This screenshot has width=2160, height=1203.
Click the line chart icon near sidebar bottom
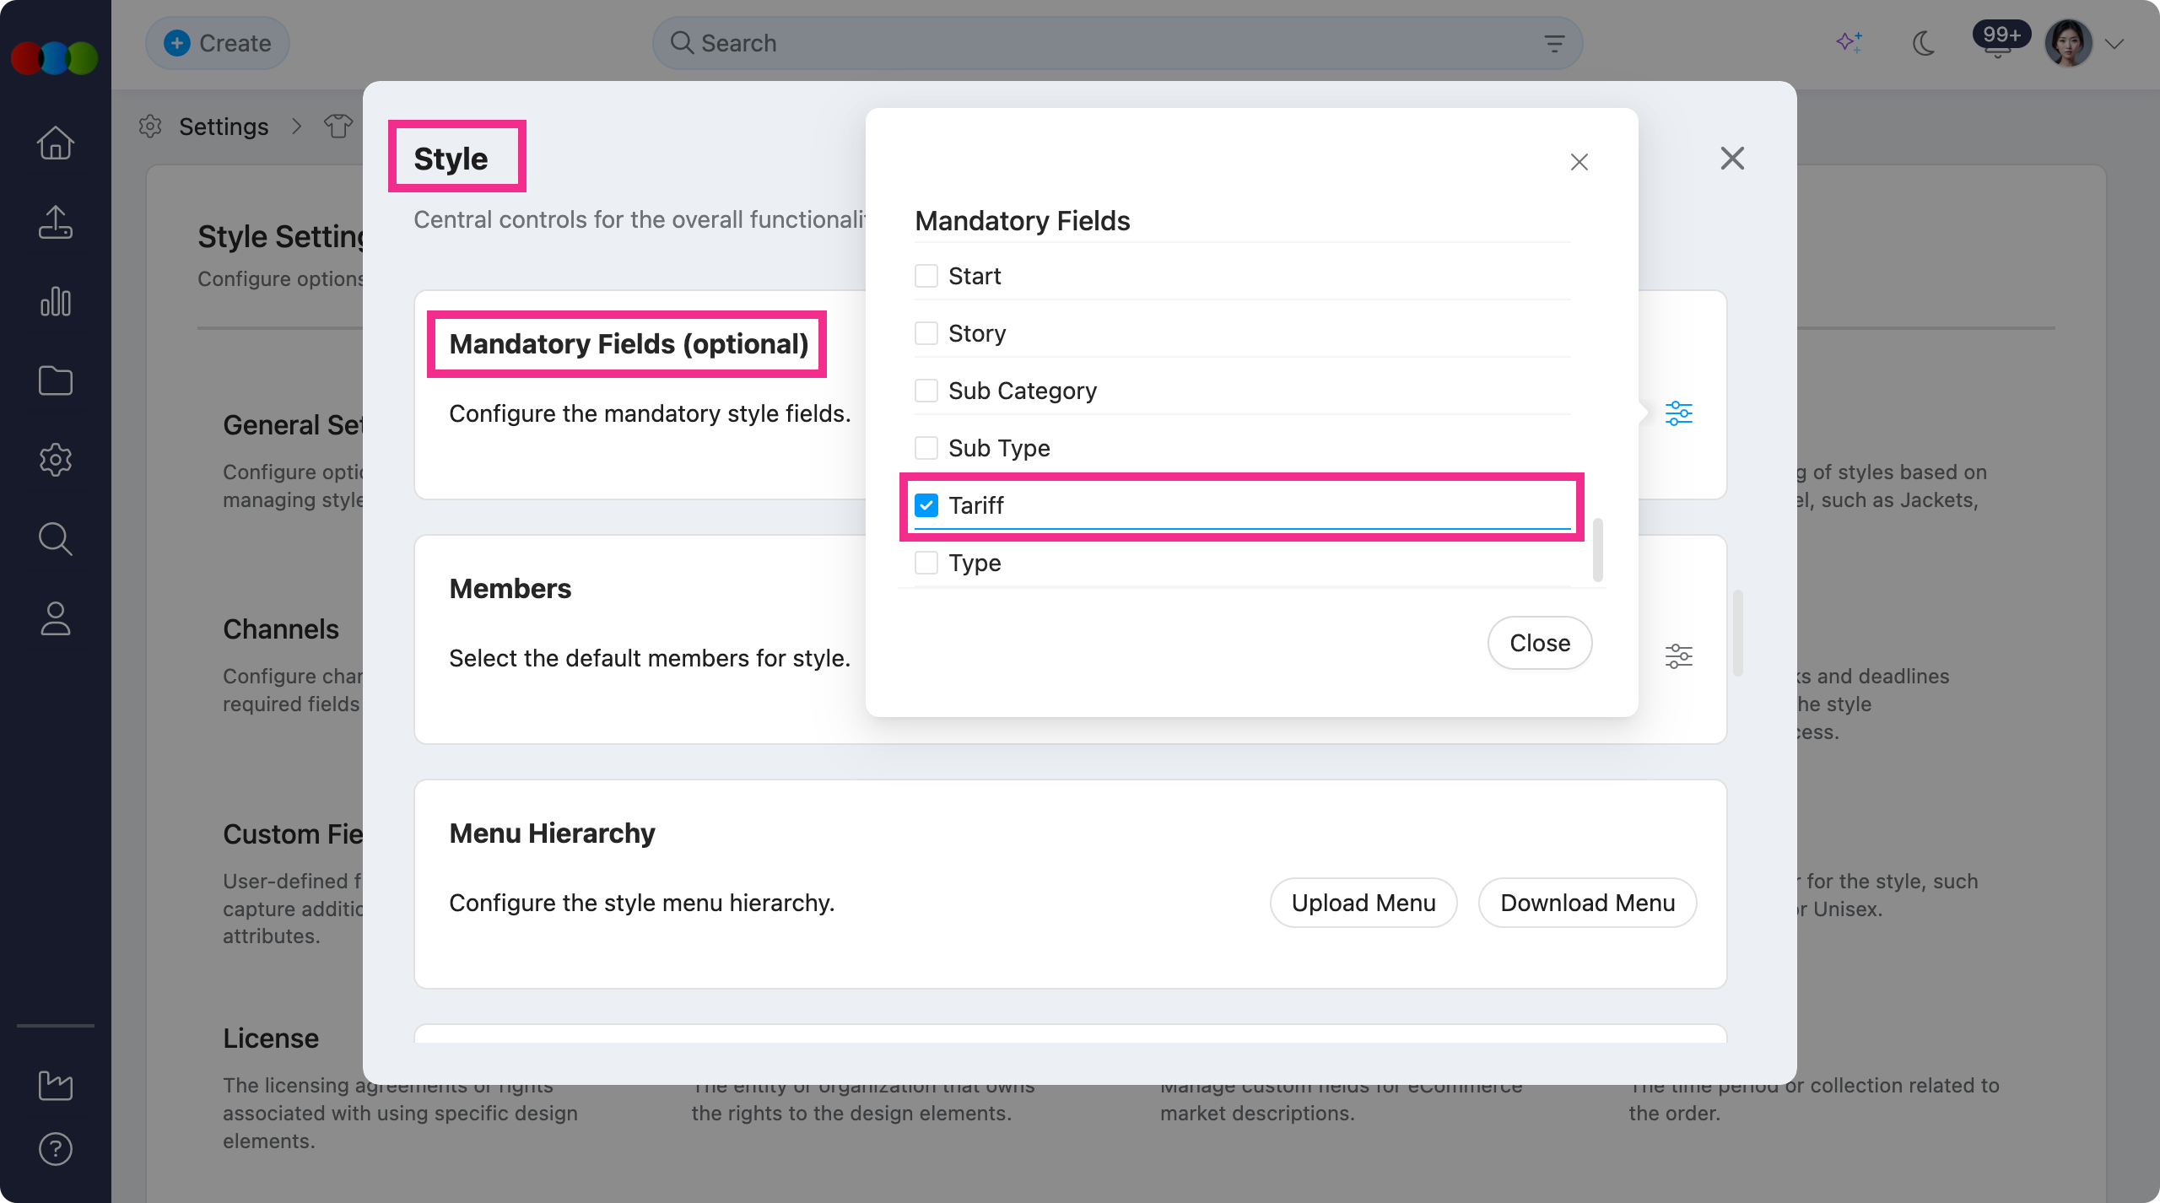tap(56, 1085)
